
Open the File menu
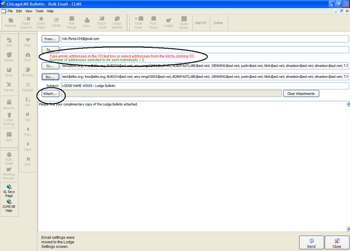pyautogui.click(x=10, y=11)
